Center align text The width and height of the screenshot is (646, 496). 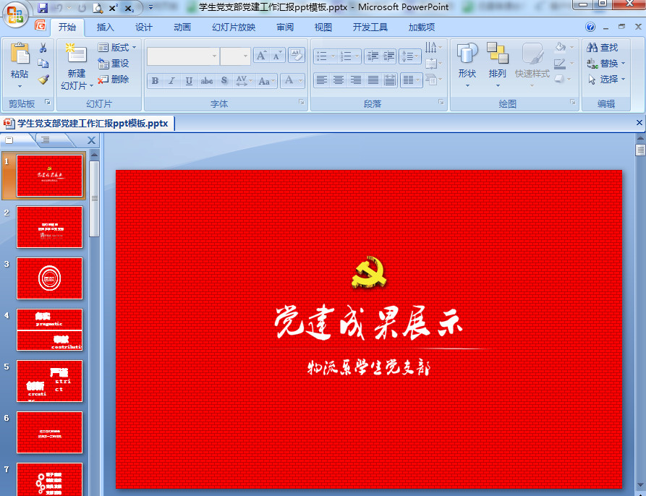click(339, 80)
